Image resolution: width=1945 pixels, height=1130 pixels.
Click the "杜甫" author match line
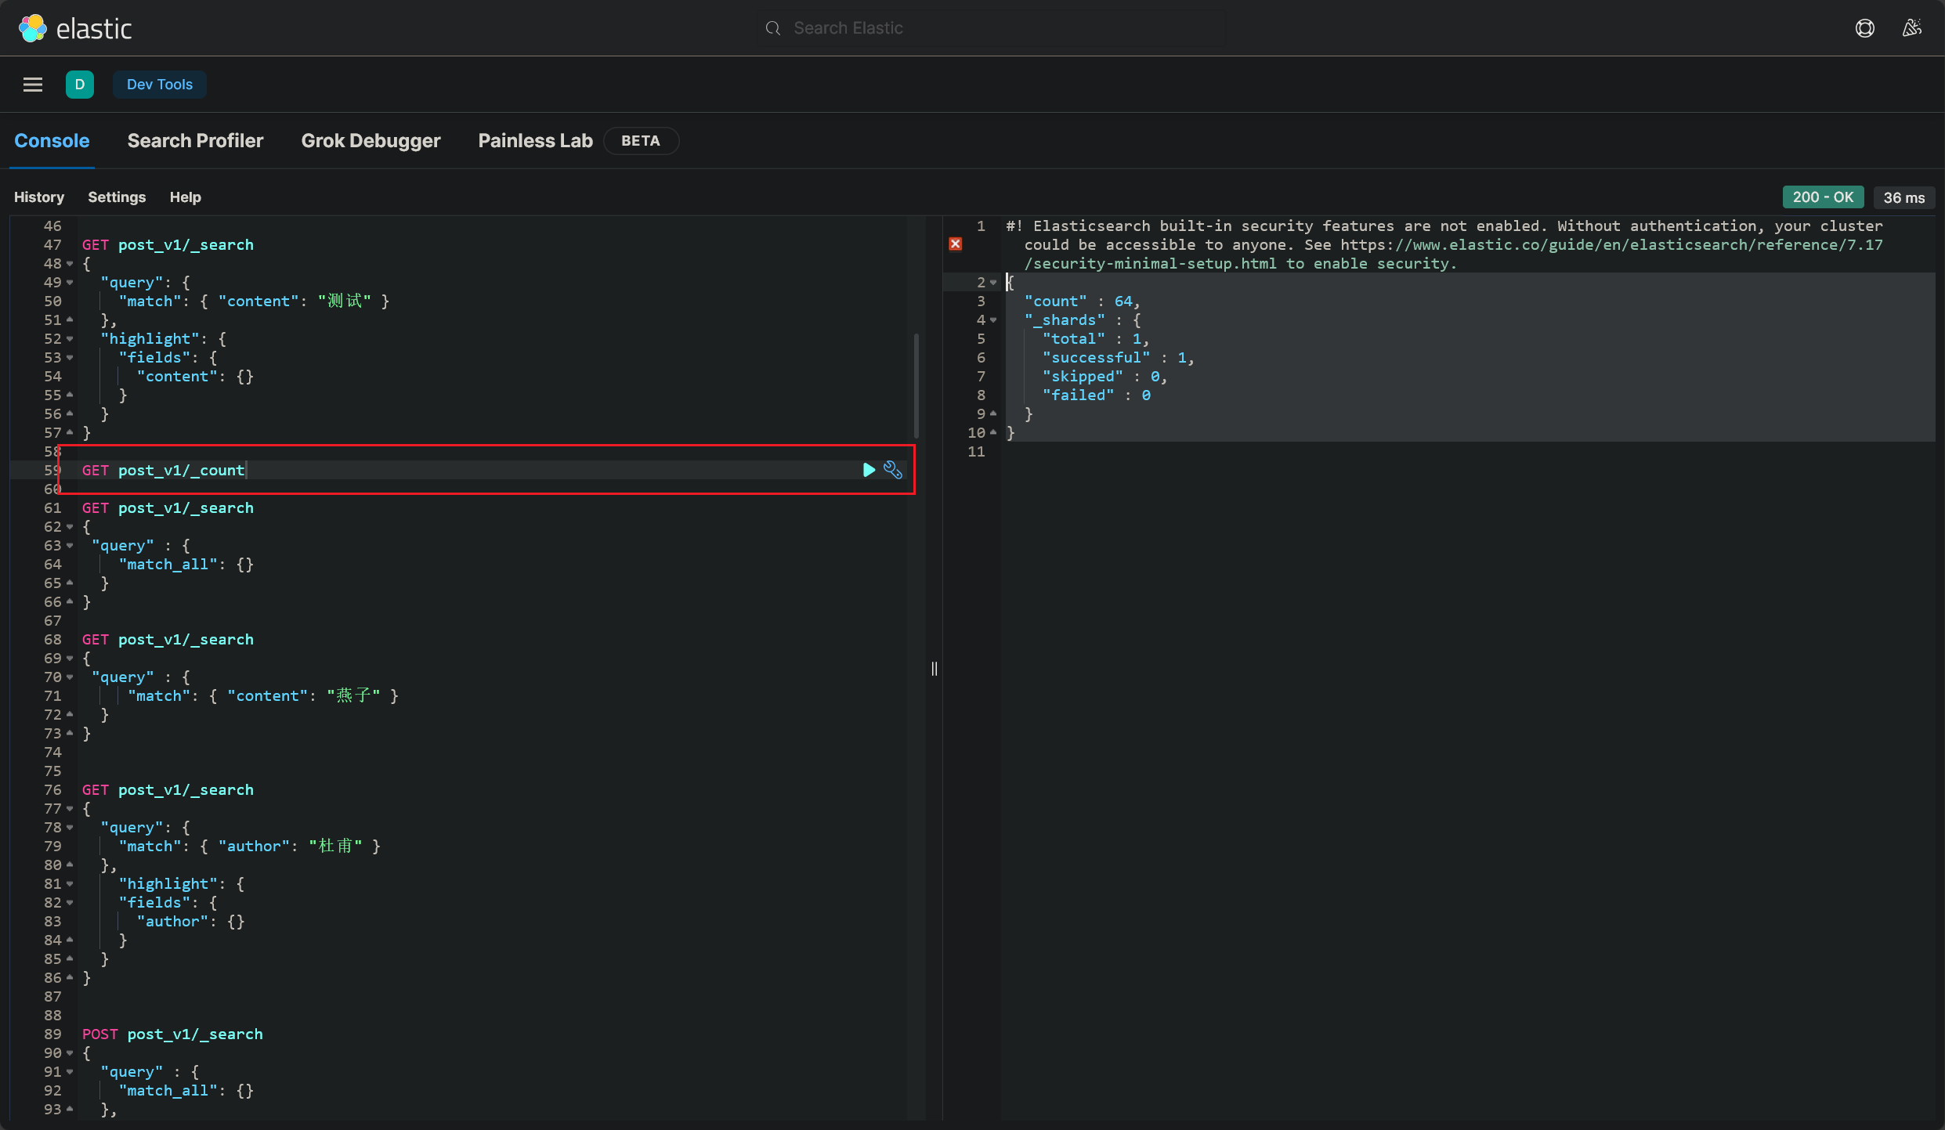point(249,847)
